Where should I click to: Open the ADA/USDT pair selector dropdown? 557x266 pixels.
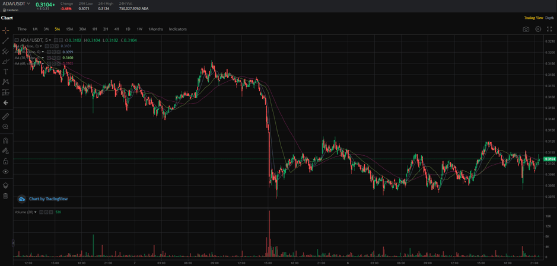tap(28, 4)
